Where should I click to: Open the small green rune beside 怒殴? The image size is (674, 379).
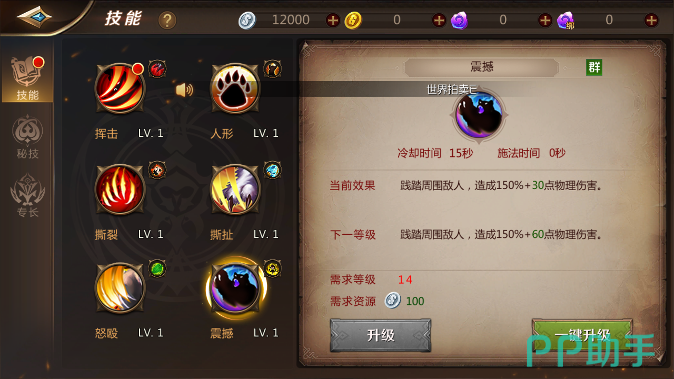(x=157, y=269)
